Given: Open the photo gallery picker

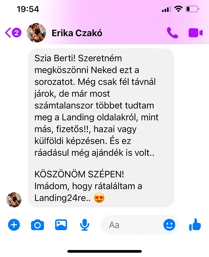Looking at the screenshot, I should pos(61,225).
